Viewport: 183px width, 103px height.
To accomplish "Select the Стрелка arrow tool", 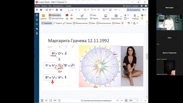I will pos(67,23).
